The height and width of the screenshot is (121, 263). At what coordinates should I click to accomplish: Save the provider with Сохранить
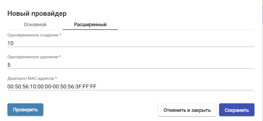tap(237, 110)
